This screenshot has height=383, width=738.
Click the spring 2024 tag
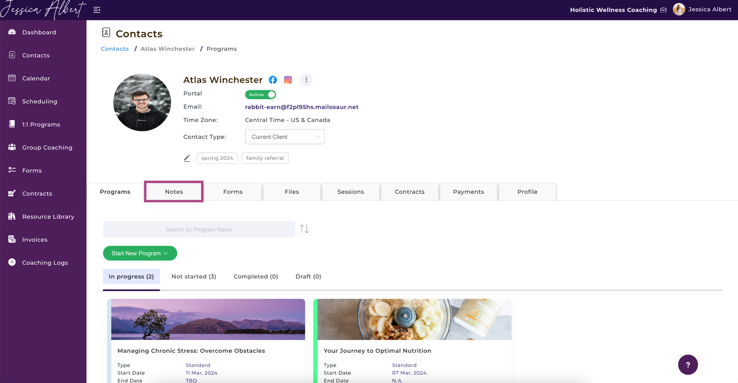click(x=217, y=158)
